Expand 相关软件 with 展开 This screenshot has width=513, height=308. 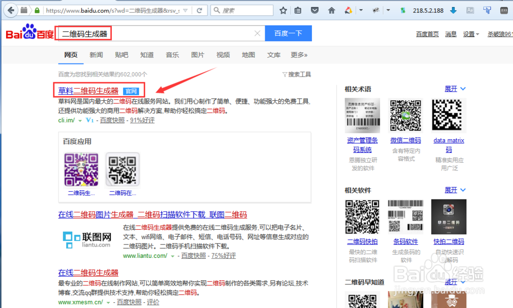(455, 190)
